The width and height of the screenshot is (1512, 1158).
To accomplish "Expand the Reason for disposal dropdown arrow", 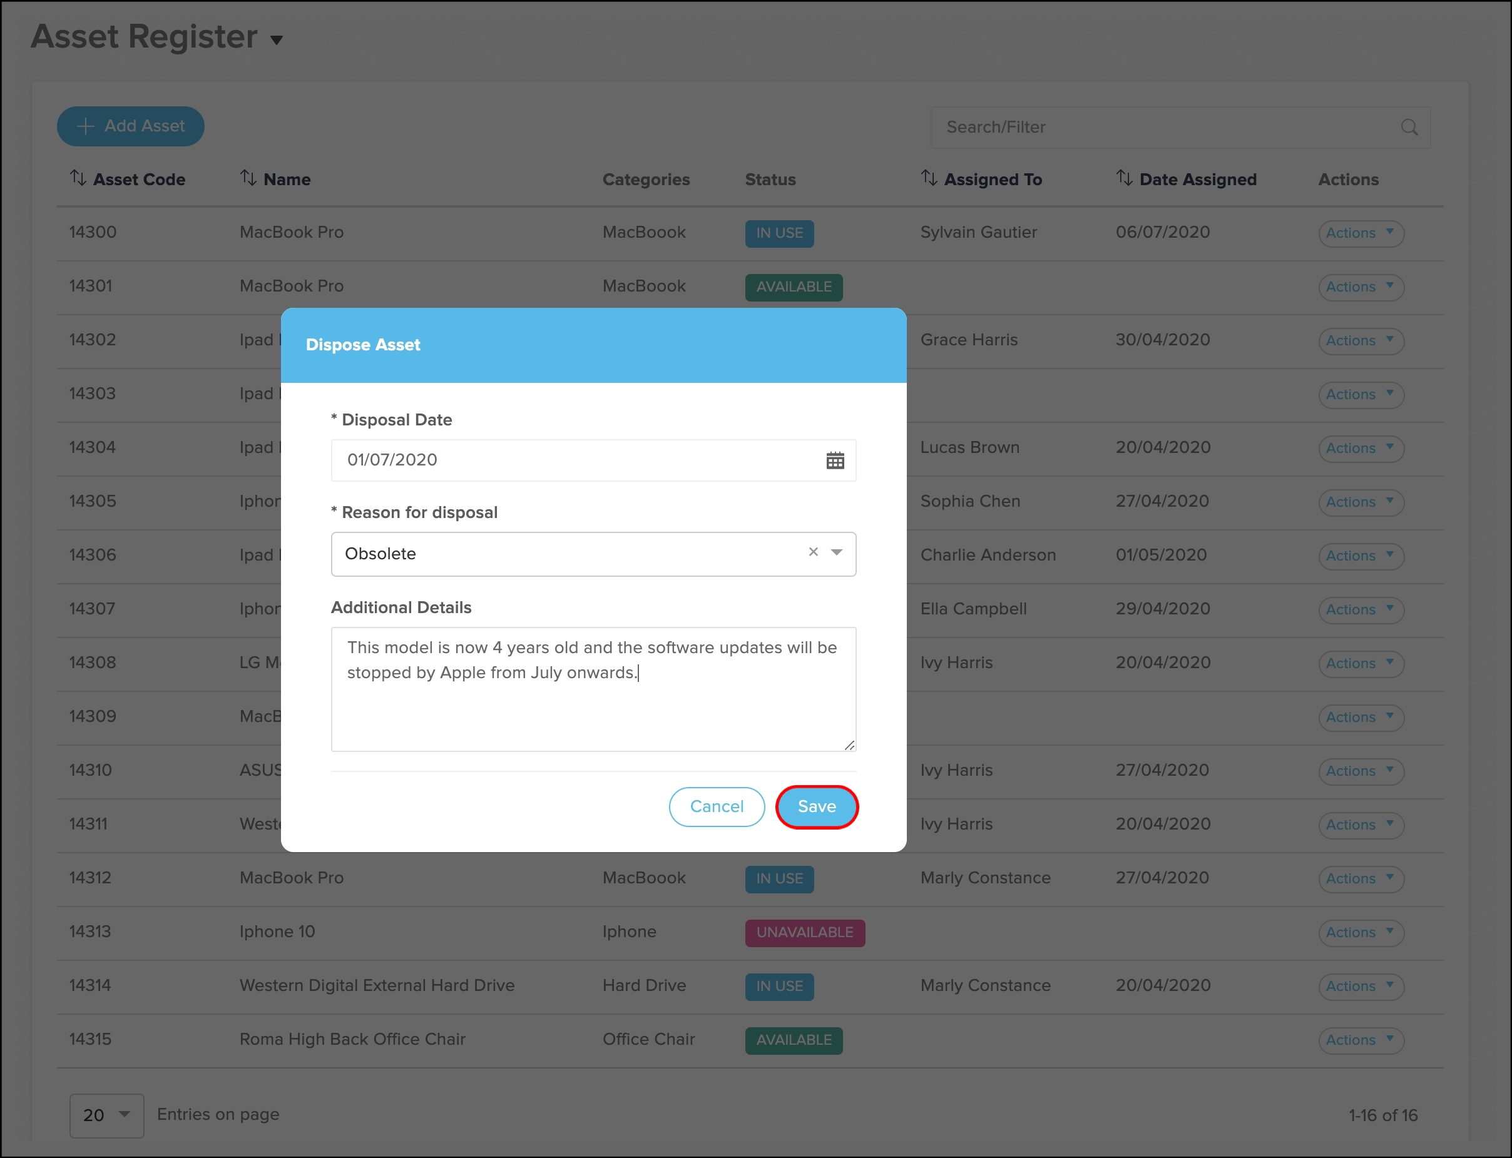I will 836,552.
